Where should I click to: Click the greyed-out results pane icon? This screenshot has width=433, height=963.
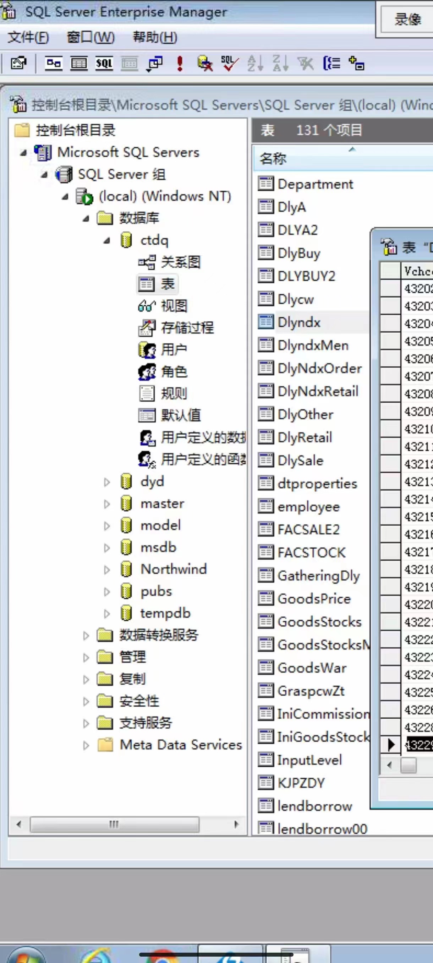click(x=130, y=64)
